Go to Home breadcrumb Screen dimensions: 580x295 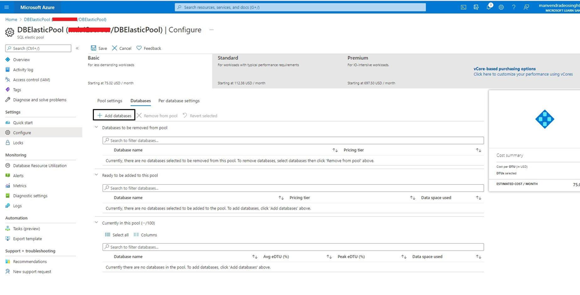[11, 19]
